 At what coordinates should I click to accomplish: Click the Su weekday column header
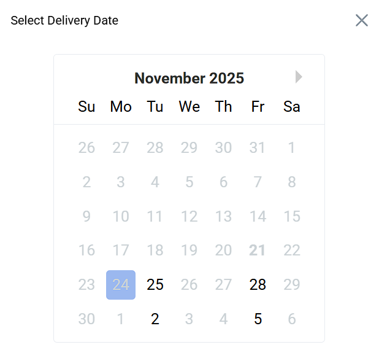[x=86, y=107]
